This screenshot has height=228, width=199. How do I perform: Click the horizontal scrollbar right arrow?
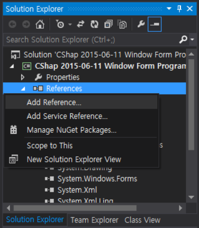pos(180,208)
